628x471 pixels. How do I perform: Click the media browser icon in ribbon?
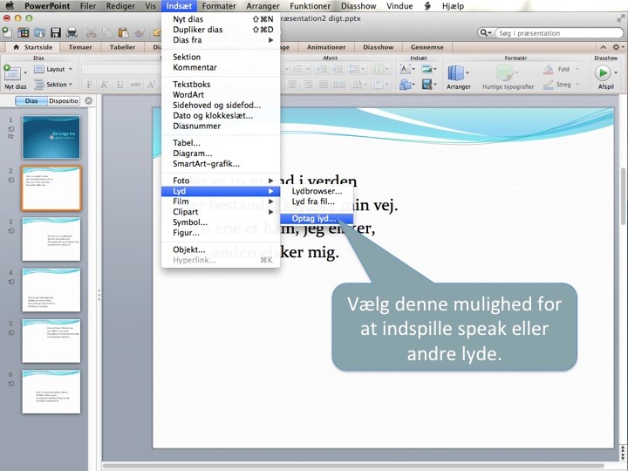point(427,85)
